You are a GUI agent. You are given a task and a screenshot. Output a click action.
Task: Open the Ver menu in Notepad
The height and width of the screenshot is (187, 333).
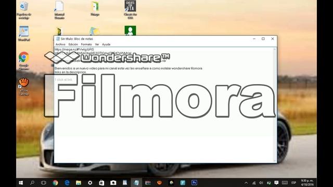point(97,44)
